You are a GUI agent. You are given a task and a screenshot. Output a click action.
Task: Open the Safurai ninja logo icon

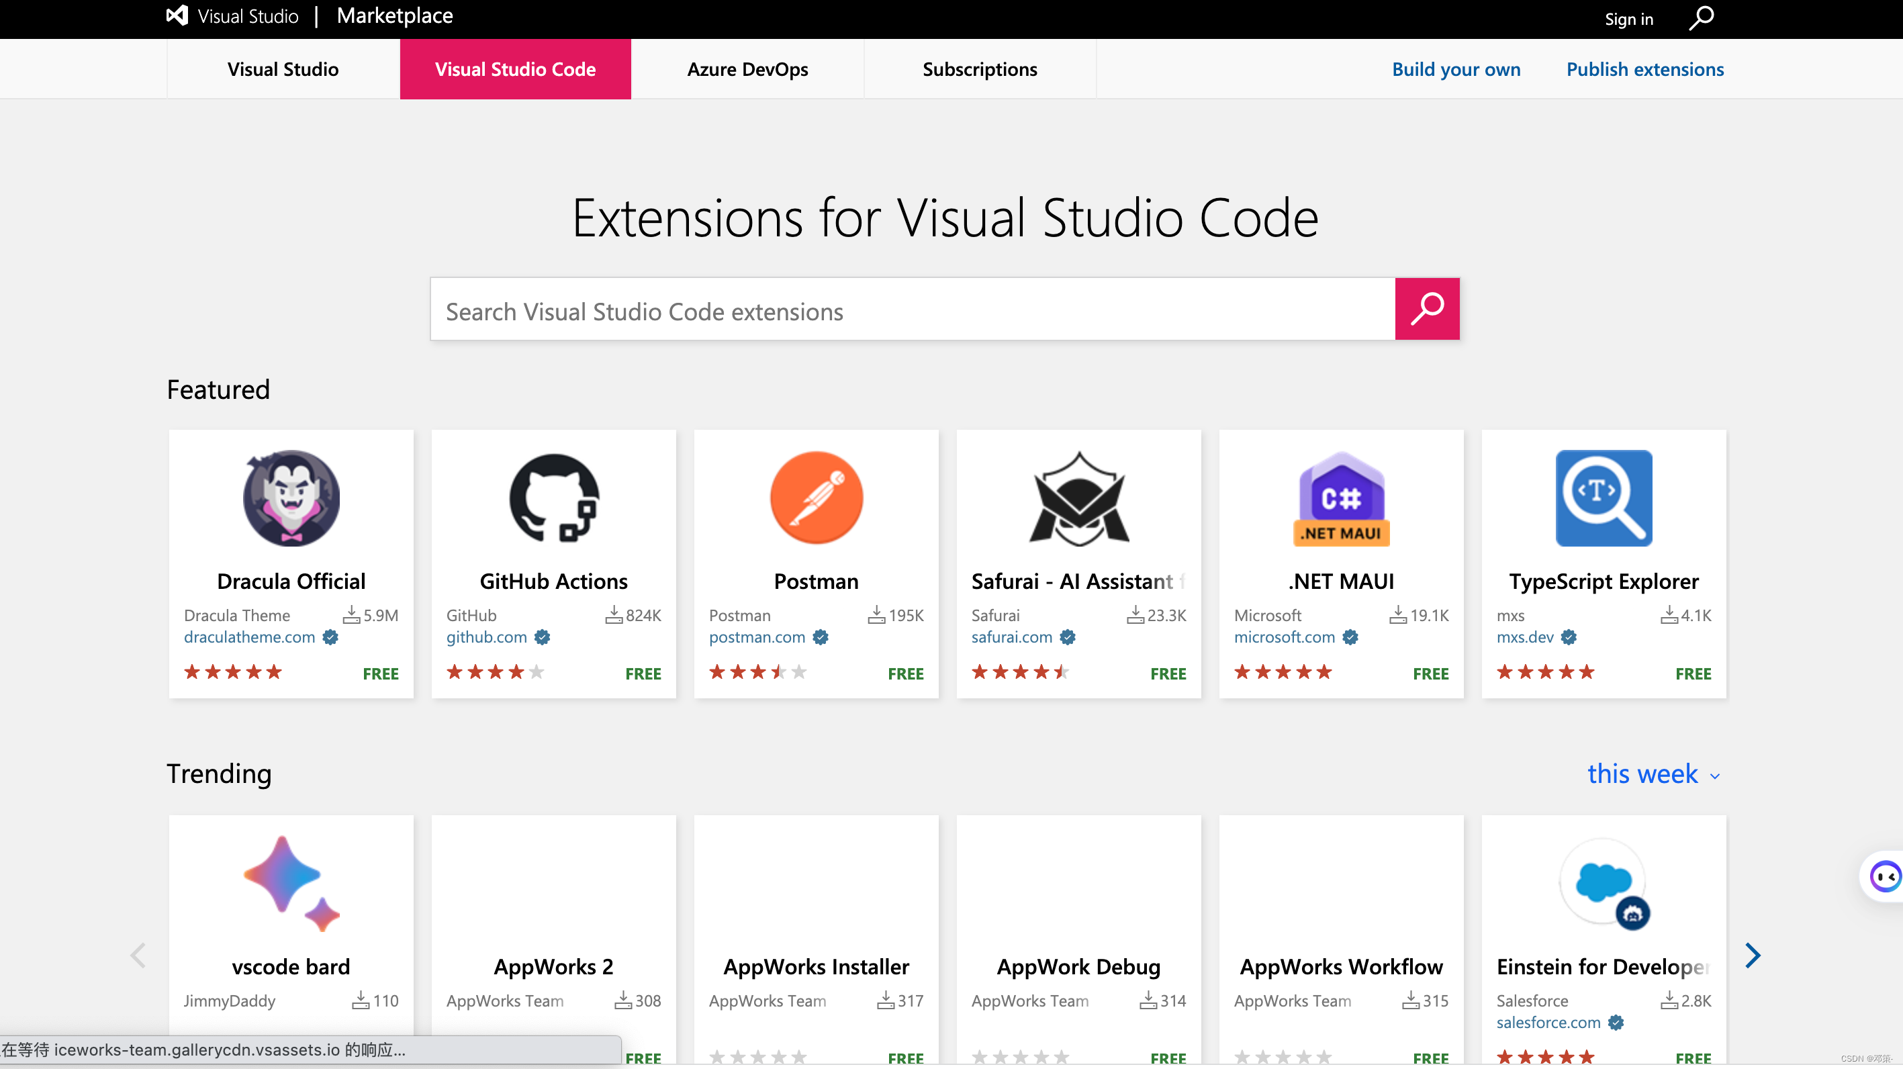(x=1078, y=499)
